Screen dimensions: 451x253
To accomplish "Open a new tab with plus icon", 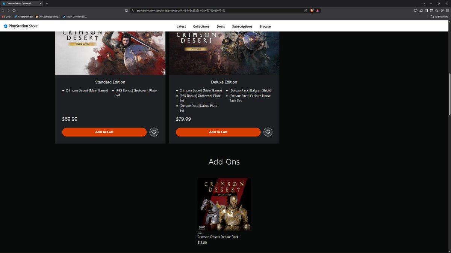I will click(47, 3).
